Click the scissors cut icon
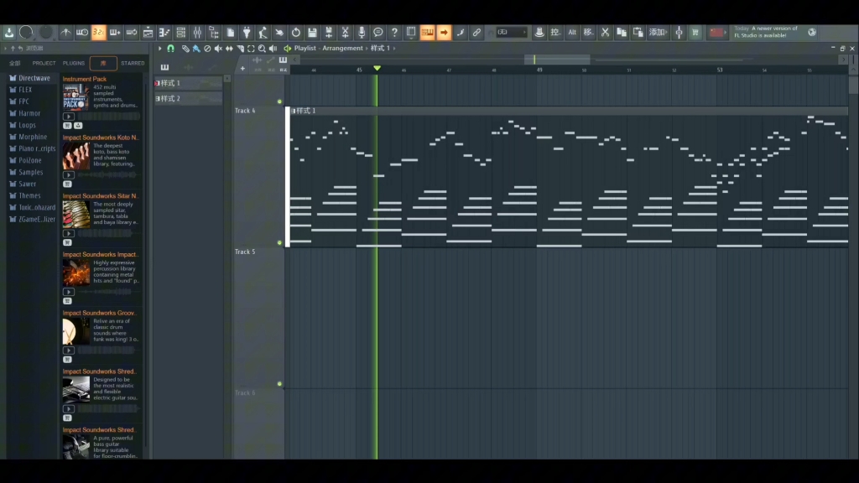Viewport: 859px width, 483px height. [x=605, y=33]
